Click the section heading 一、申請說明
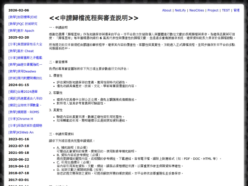This screenshot has width=248, height=186. [x=58, y=28]
